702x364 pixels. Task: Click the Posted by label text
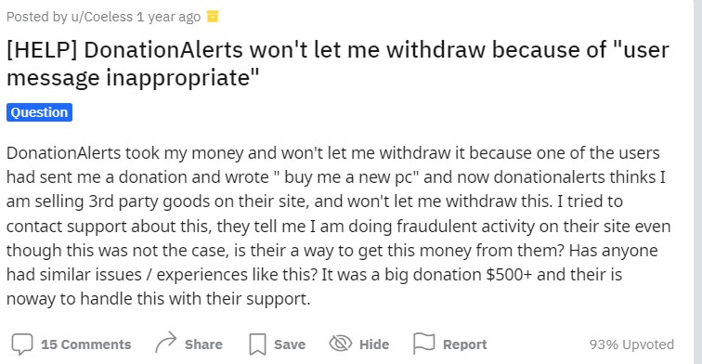coord(37,17)
